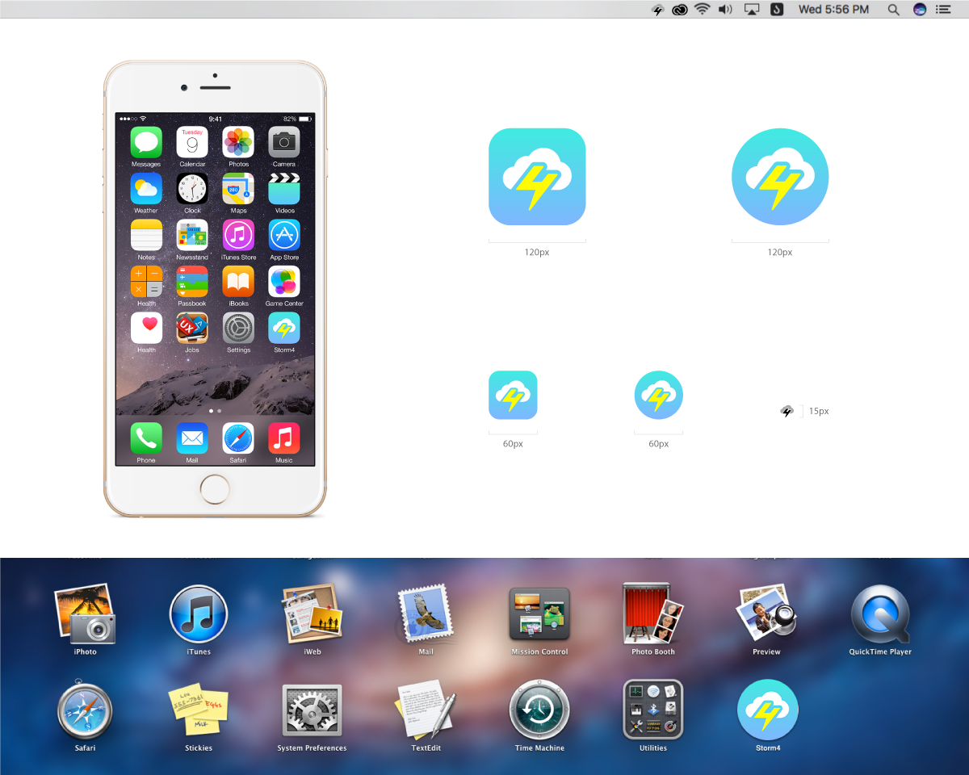Click the Storm4 bolt icon in menu bar
The image size is (969, 775).
(x=657, y=10)
